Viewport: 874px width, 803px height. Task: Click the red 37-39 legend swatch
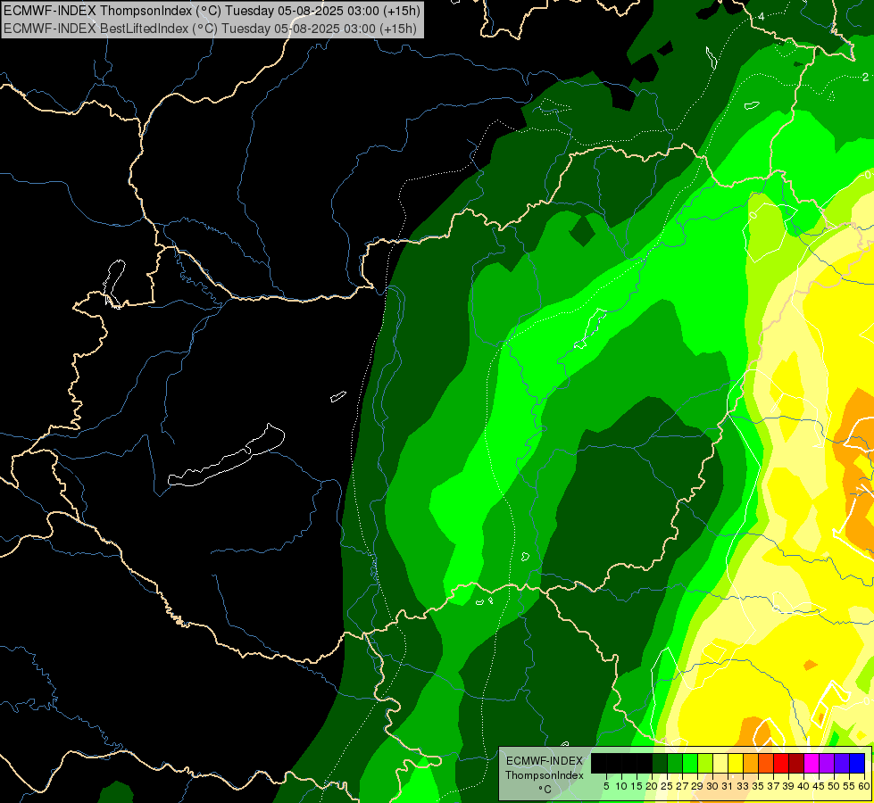[781, 763]
